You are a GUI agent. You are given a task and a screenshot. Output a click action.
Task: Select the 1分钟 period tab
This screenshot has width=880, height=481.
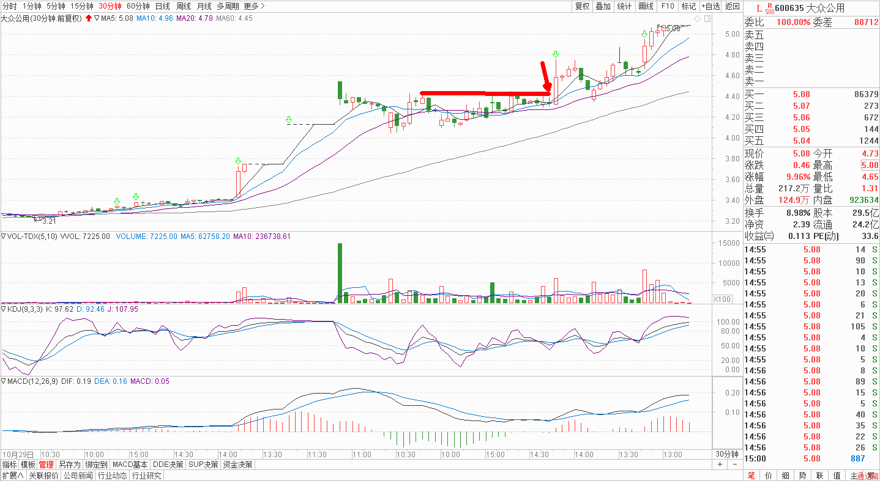pyautogui.click(x=32, y=6)
